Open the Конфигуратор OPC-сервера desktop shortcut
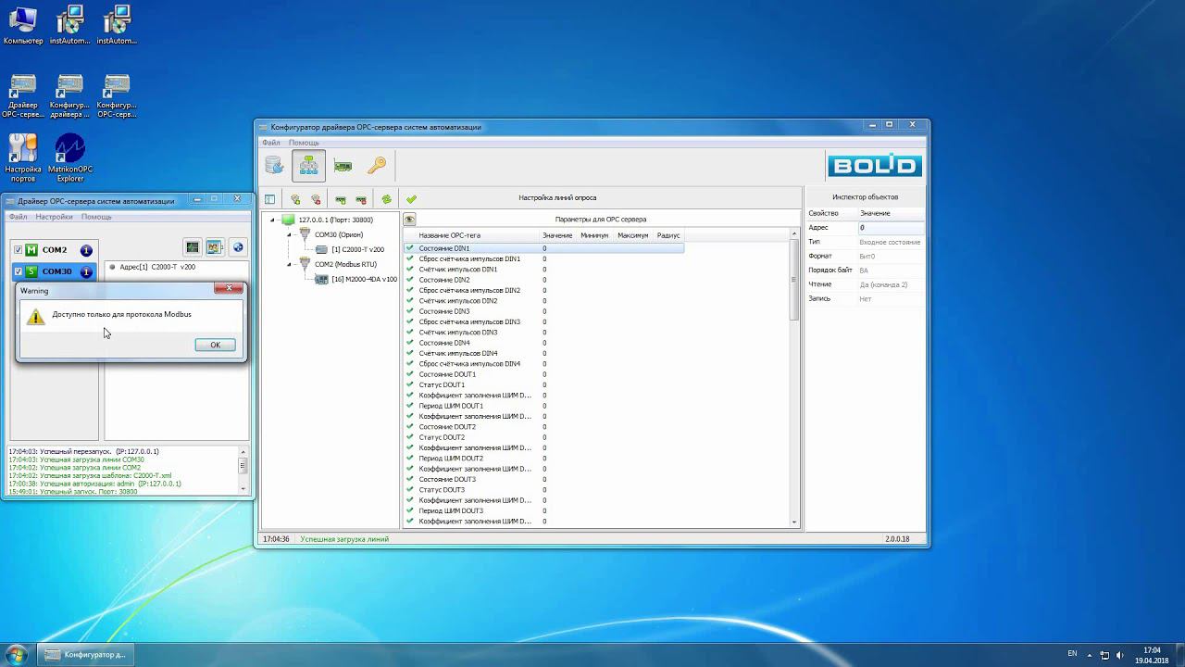This screenshot has width=1185, height=667. point(117,96)
